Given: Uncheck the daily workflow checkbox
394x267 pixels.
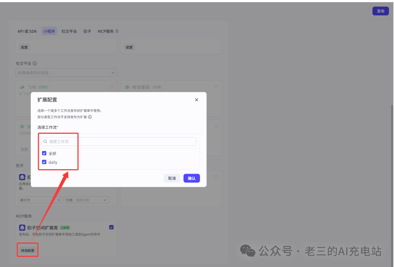Looking at the screenshot, I should pos(44,162).
